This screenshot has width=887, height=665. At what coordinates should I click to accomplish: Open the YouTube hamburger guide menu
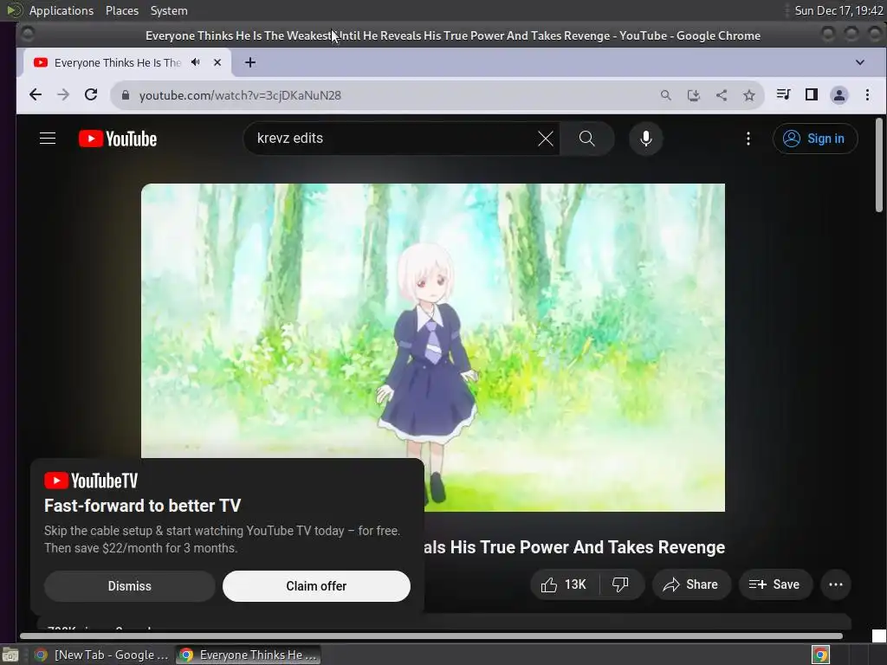(x=48, y=139)
